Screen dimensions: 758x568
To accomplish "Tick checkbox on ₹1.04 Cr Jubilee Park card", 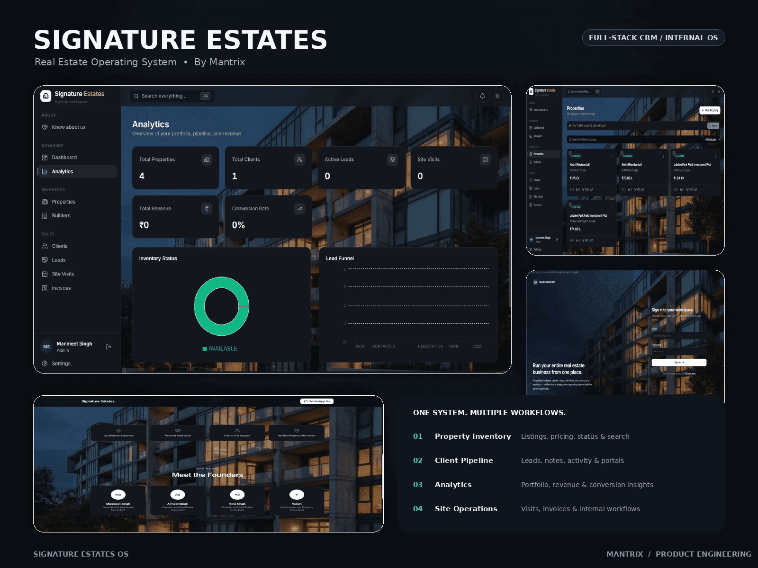I will [x=674, y=153].
